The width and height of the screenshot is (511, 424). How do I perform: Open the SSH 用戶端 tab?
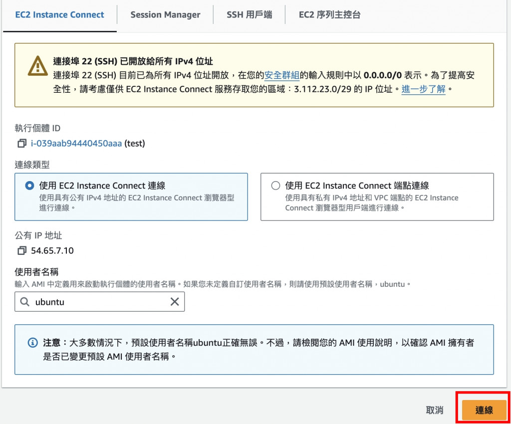[250, 15]
